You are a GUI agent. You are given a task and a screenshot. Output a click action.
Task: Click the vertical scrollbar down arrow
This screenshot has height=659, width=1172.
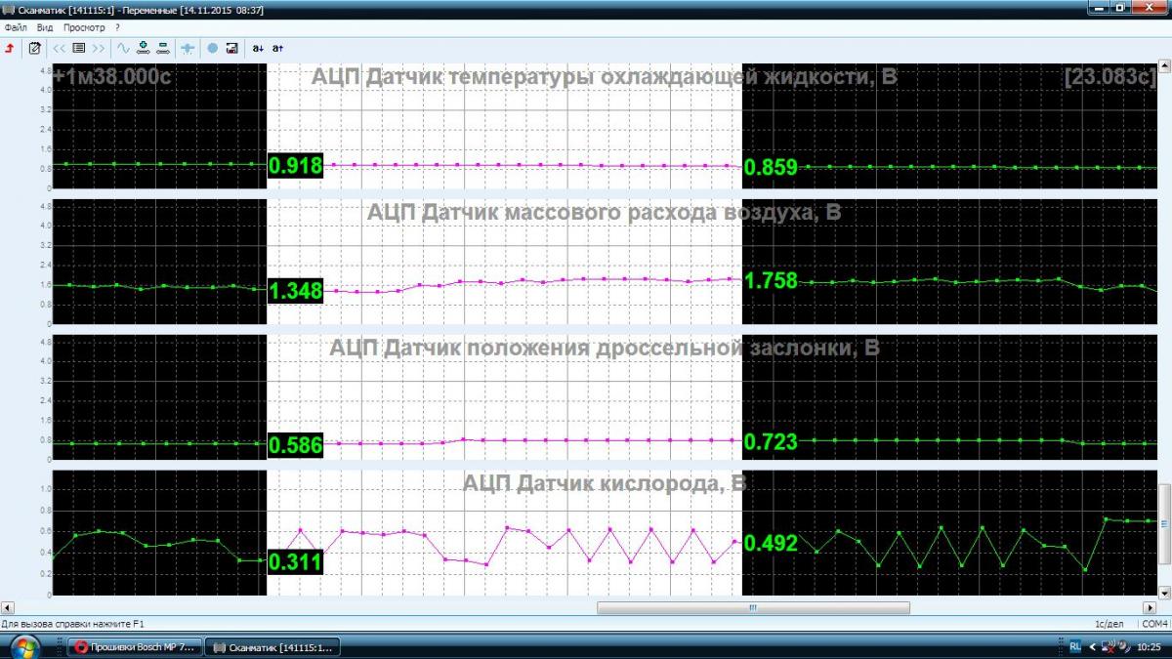[1163, 593]
